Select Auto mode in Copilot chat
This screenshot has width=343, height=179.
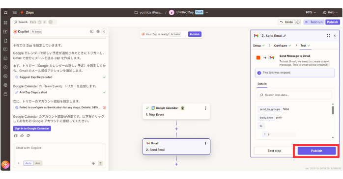pyautogui.click(x=29, y=163)
